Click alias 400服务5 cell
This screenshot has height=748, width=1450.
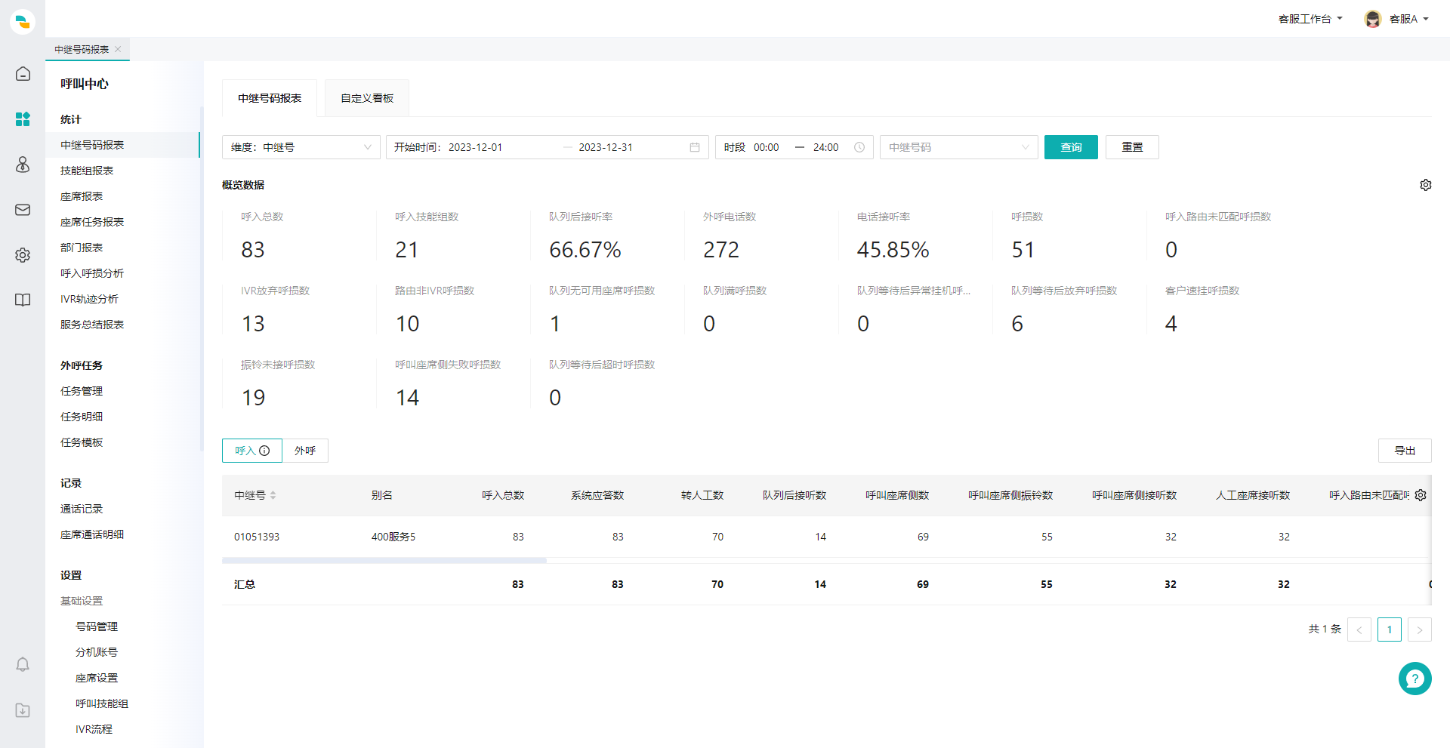pos(393,537)
